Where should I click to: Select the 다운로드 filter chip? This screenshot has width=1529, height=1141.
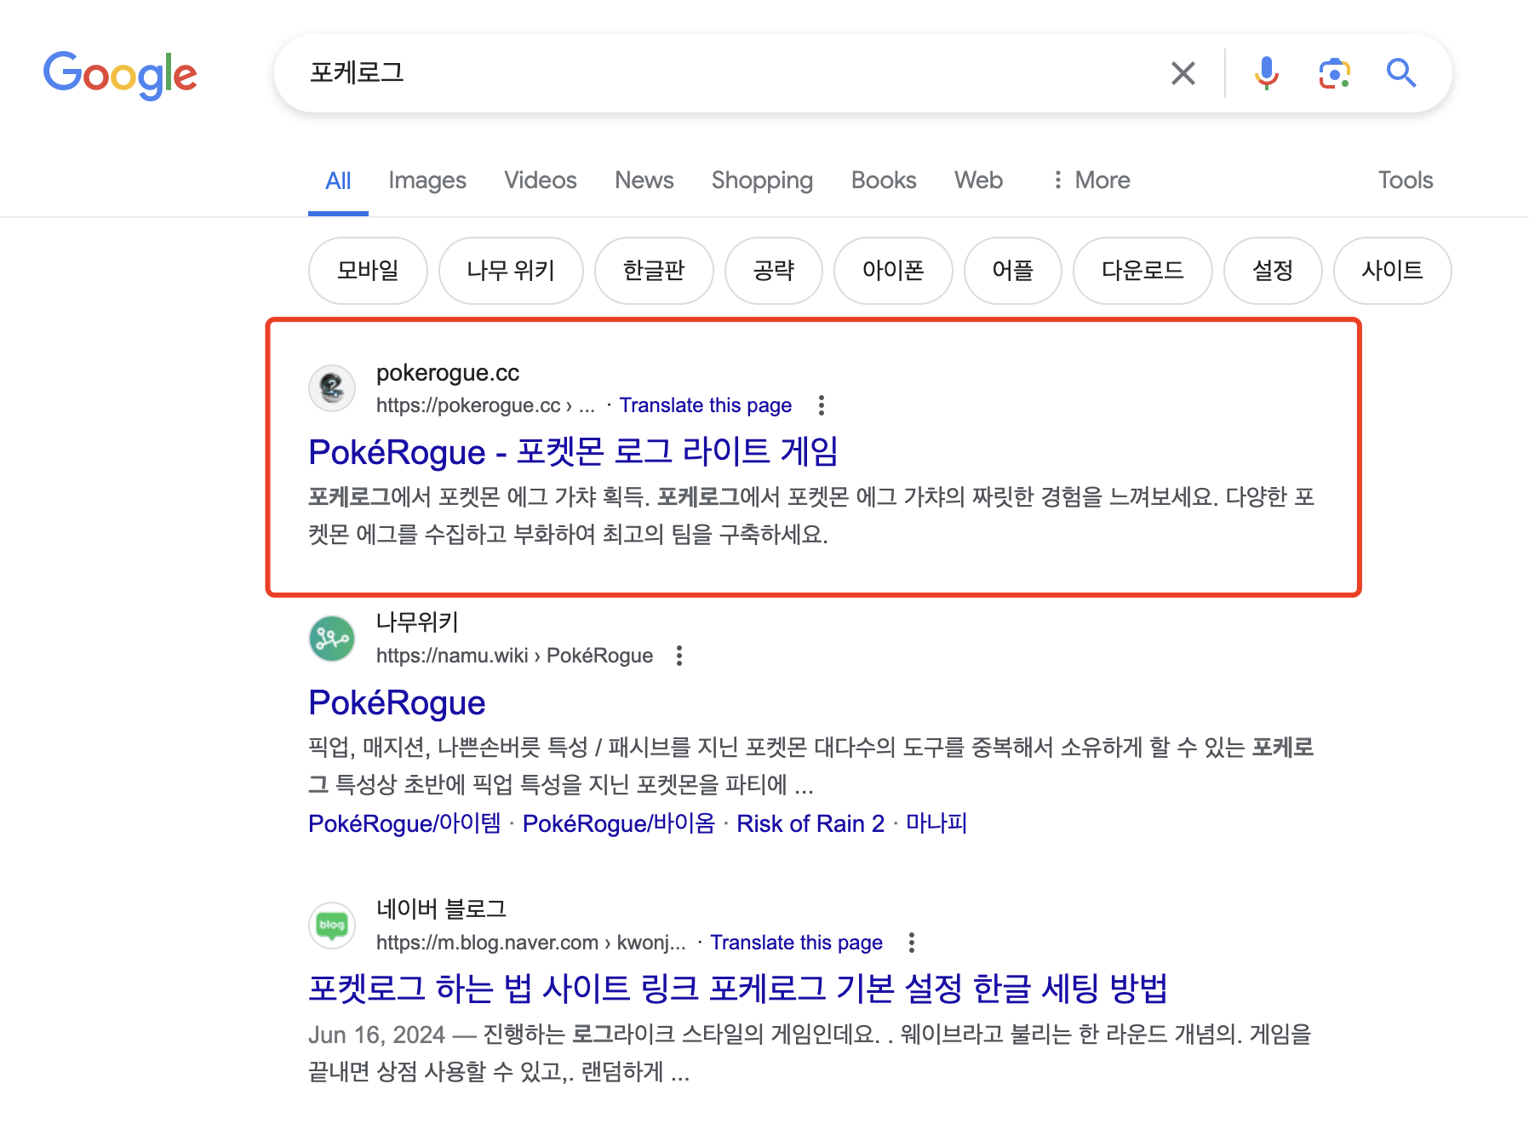[x=1142, y=271]
